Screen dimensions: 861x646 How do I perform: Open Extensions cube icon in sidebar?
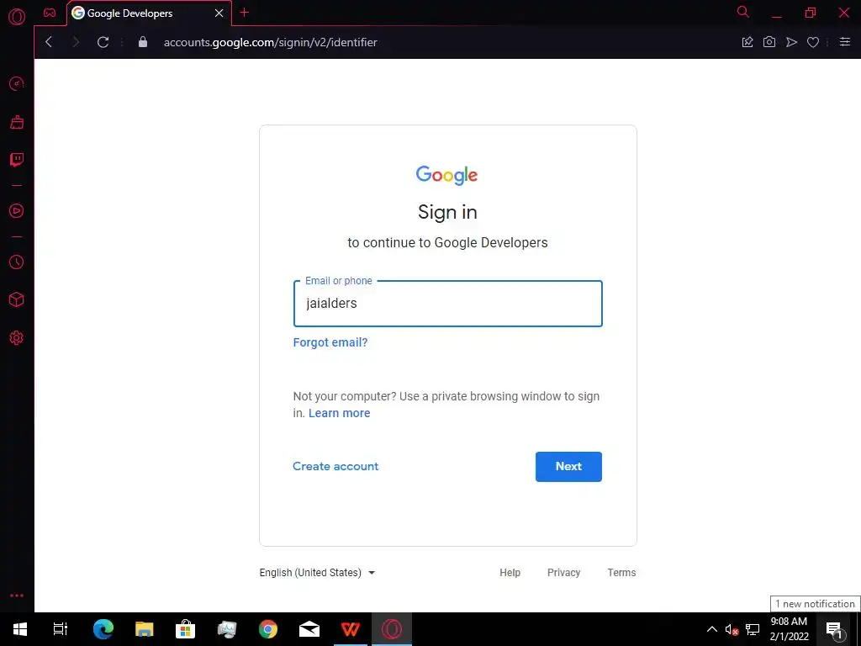(17, 300)
